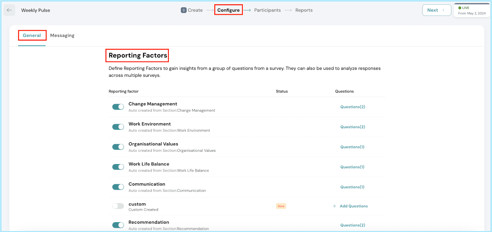Image resolution: width=492 pixels, height=232 pixels.
Task: Disable the Communication factor toggle
Action: click(x=118, y=187)
